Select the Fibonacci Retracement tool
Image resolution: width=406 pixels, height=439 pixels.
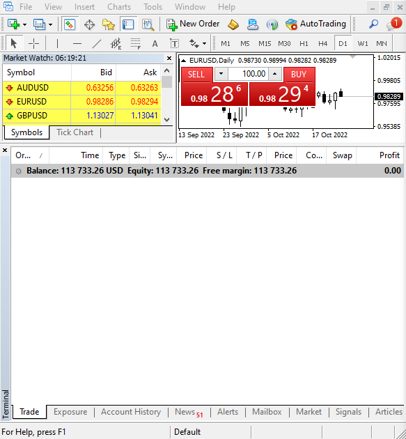click(x=135, y=44)
